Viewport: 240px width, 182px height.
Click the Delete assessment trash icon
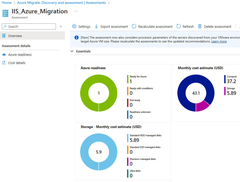[x=200, y=26]
